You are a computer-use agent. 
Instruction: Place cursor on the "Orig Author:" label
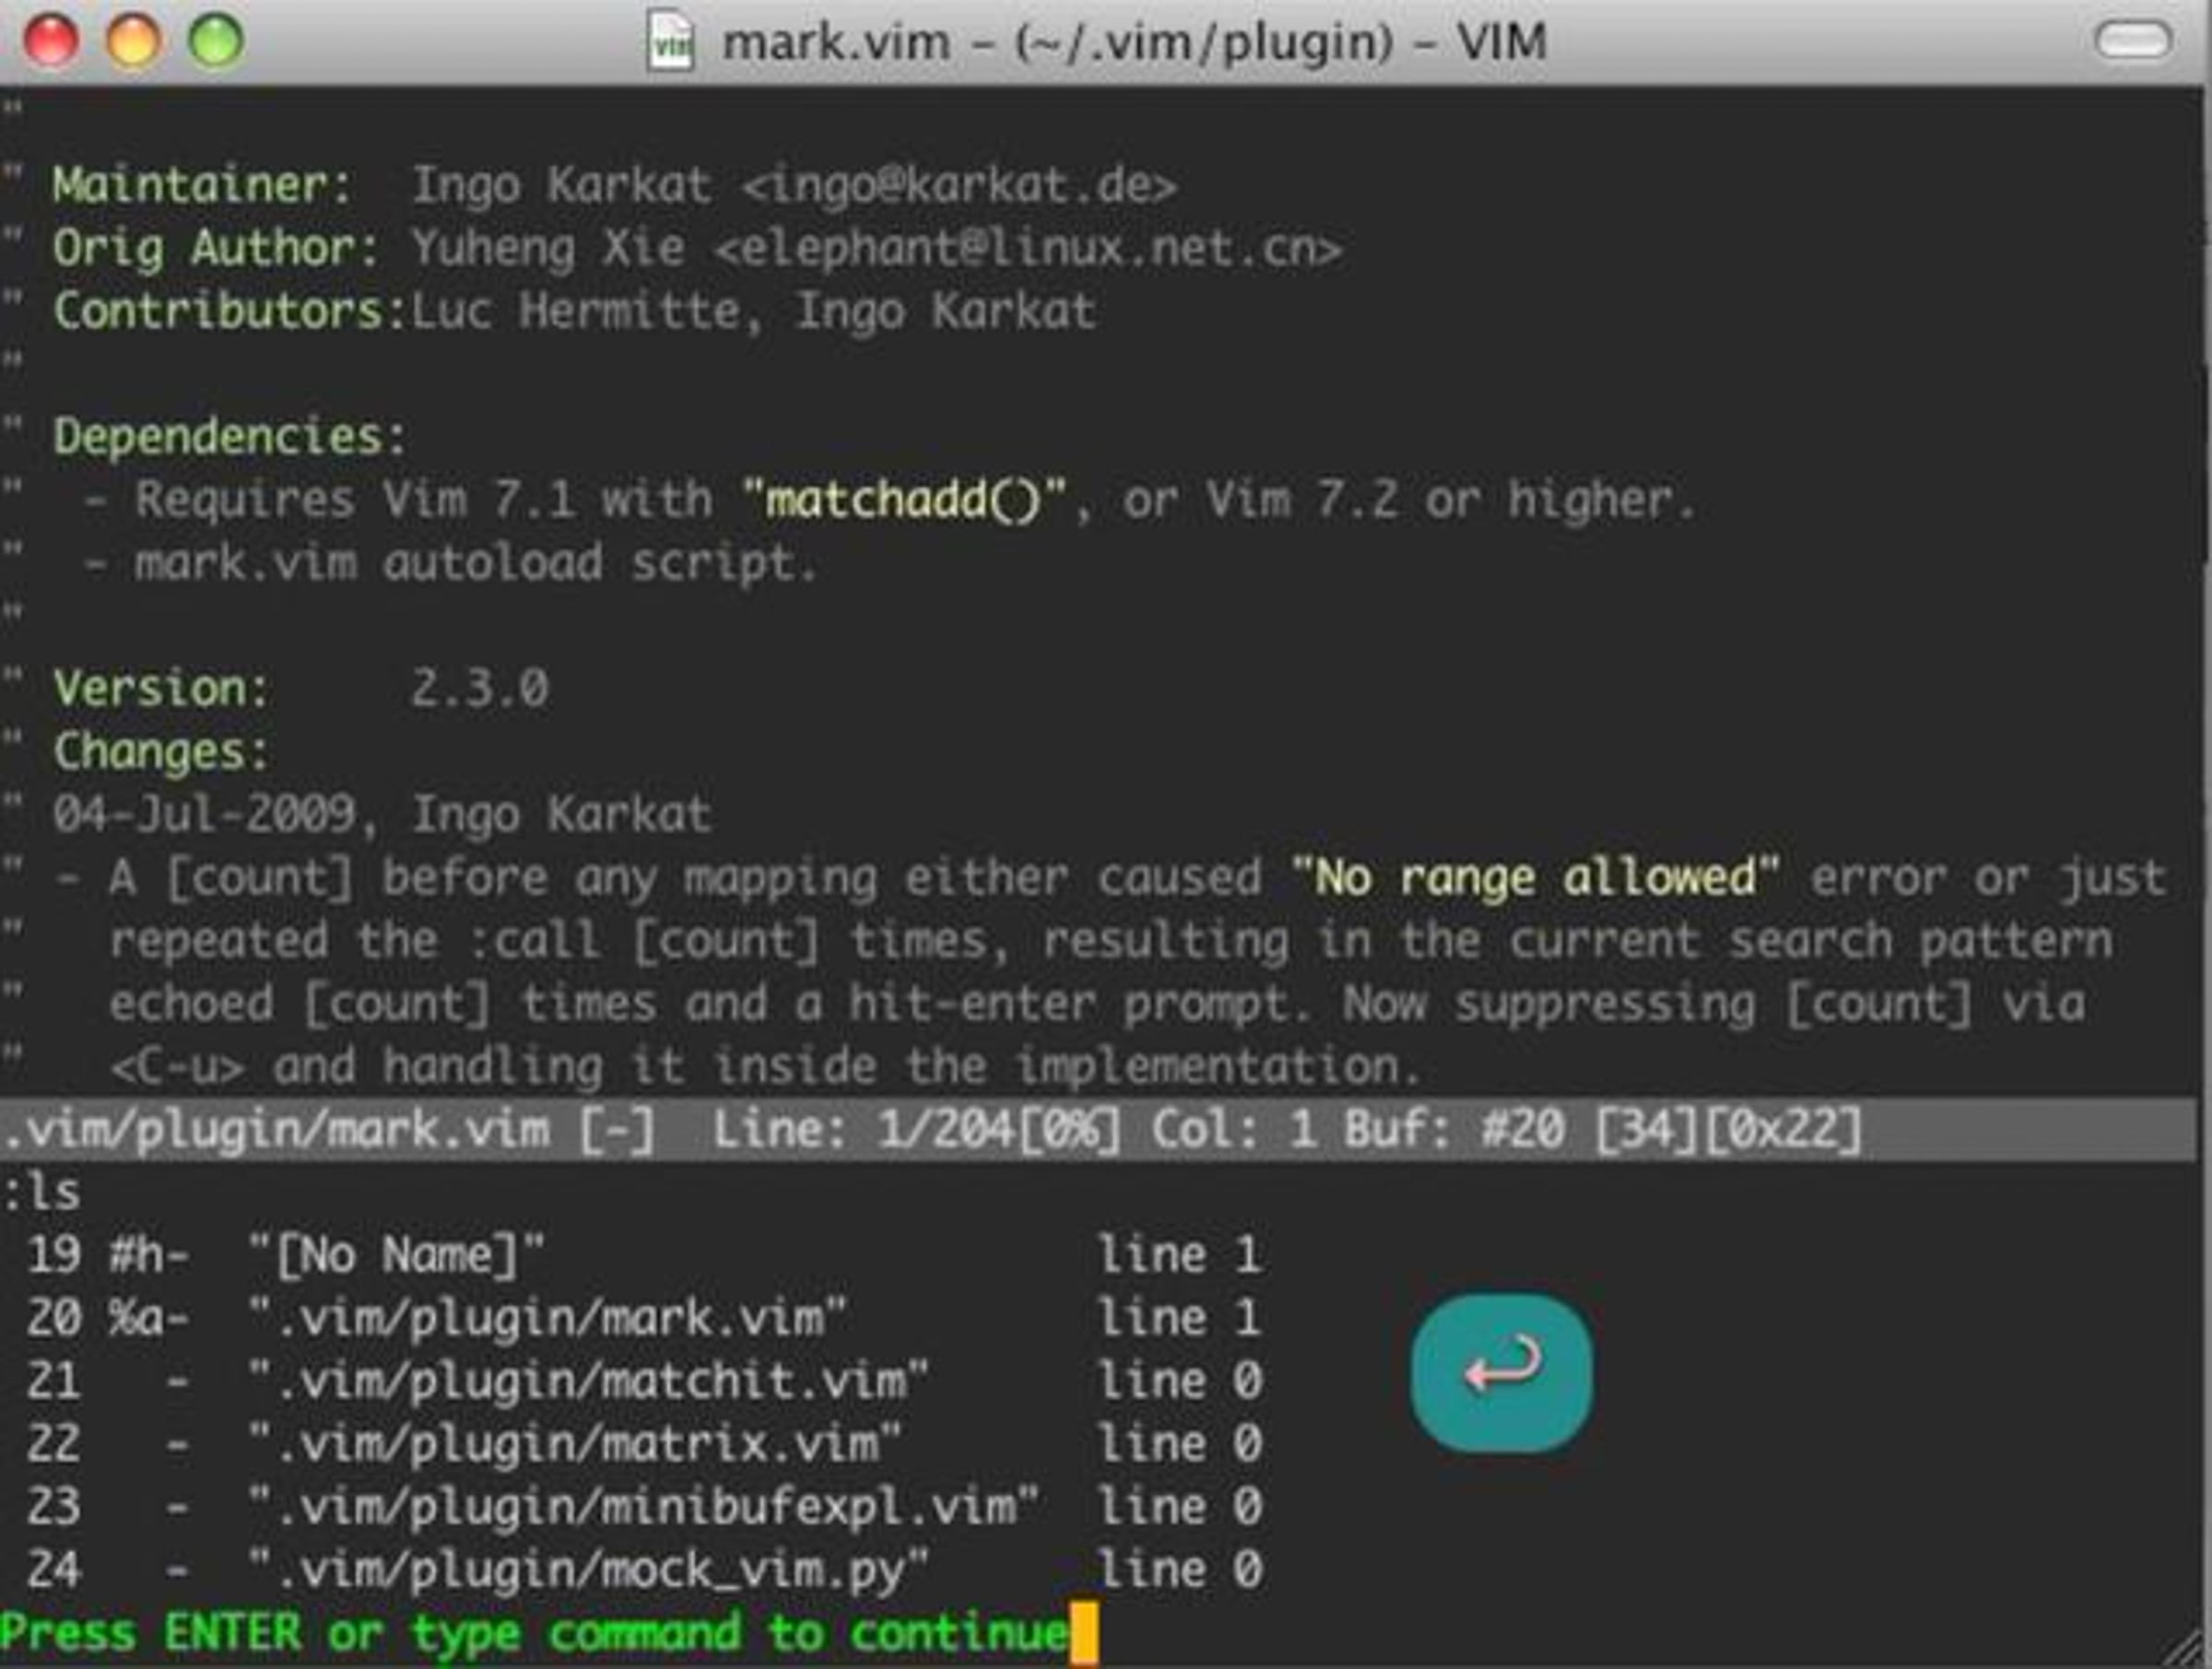click(216, 248)
